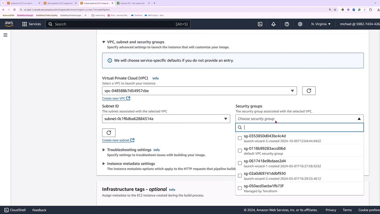Click the CloudShell icon in the footer

click(x=6, y=210)
